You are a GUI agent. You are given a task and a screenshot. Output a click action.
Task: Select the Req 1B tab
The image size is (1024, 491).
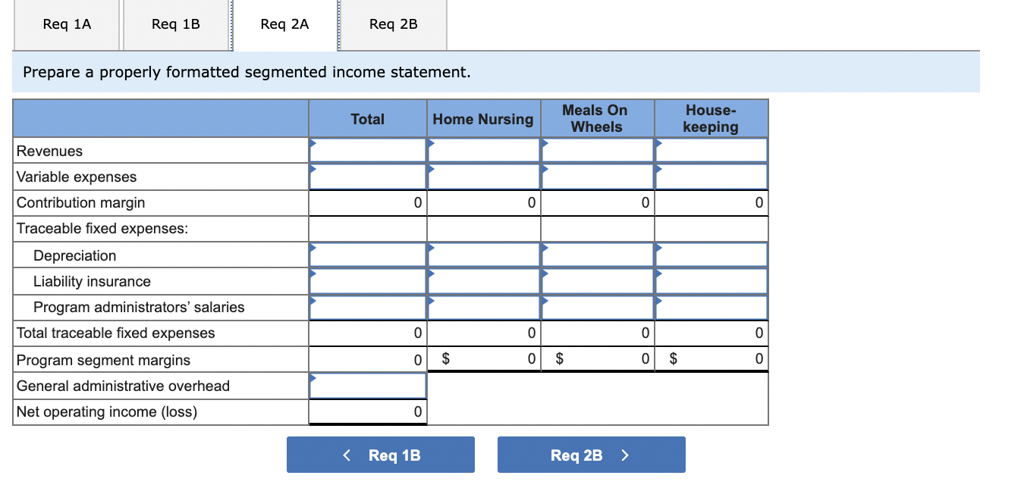[x=175, y=24]
